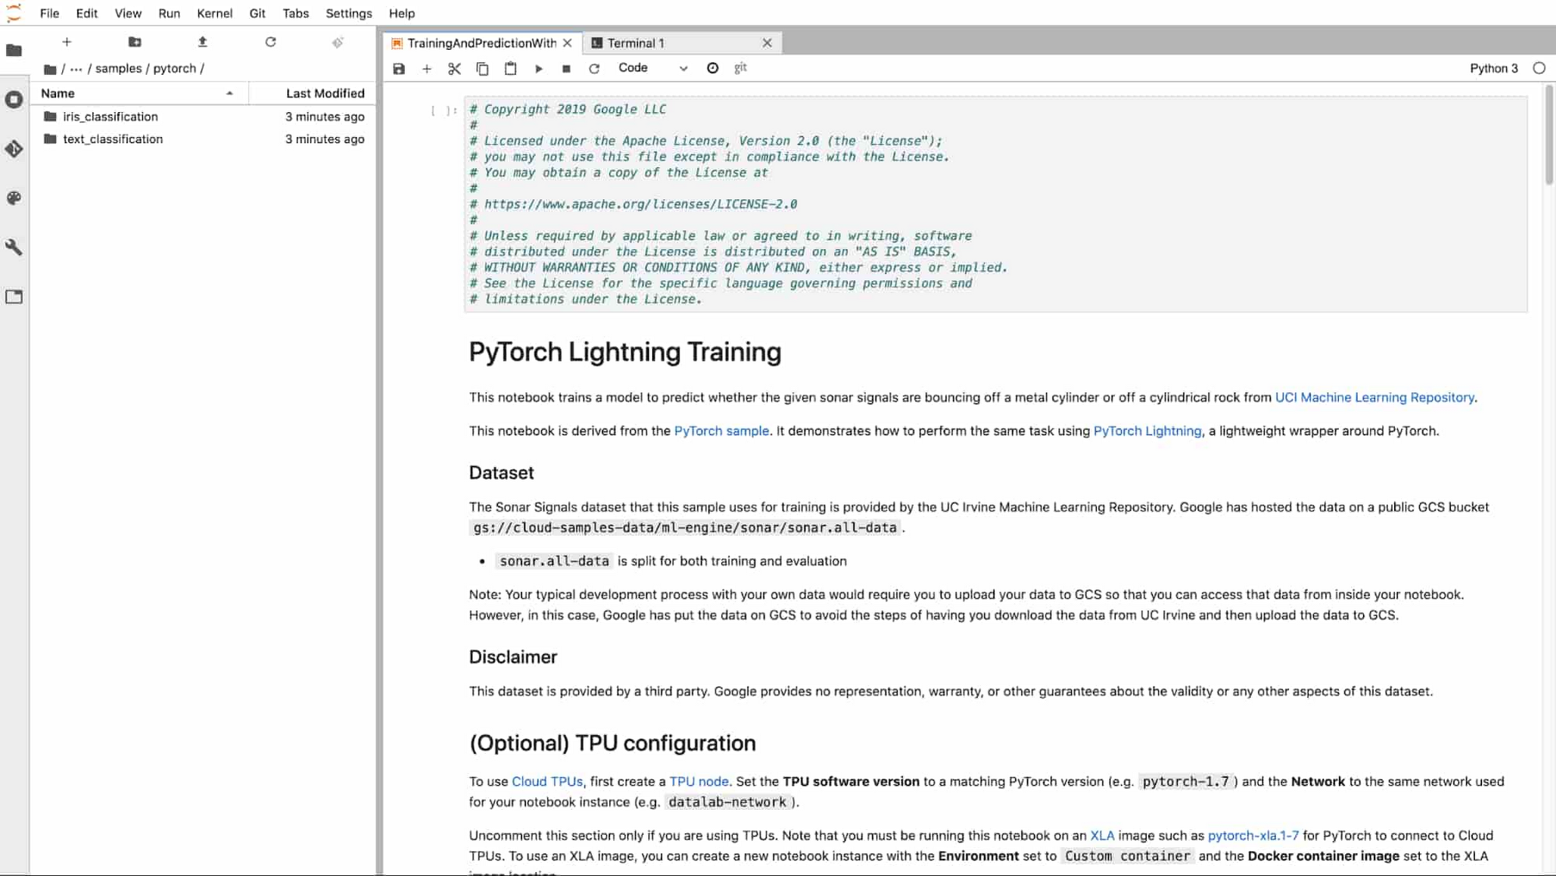Click the Interrupt kernel icon
The height and width of the screenshot is (876, 1556).
[x=566, y=68]
